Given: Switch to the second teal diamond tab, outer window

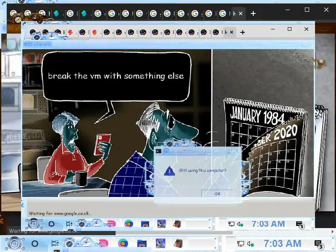Looking at the screenshot, I should click(84, 13).
